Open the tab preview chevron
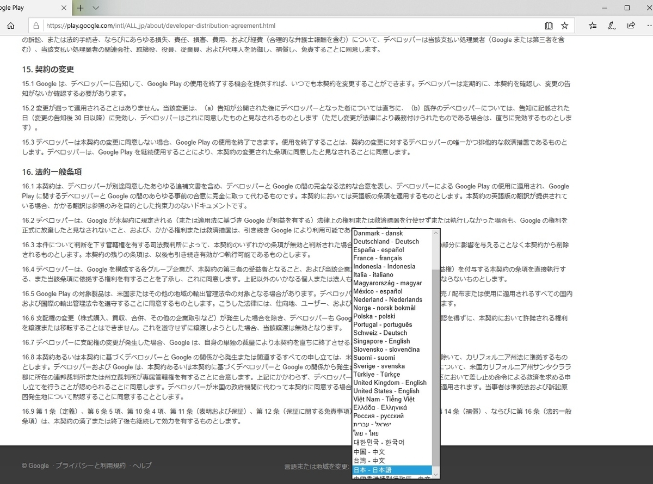Image resolution: width=653 pixels, height=484 pixels. pyautogui.click(x=96, y=8)
